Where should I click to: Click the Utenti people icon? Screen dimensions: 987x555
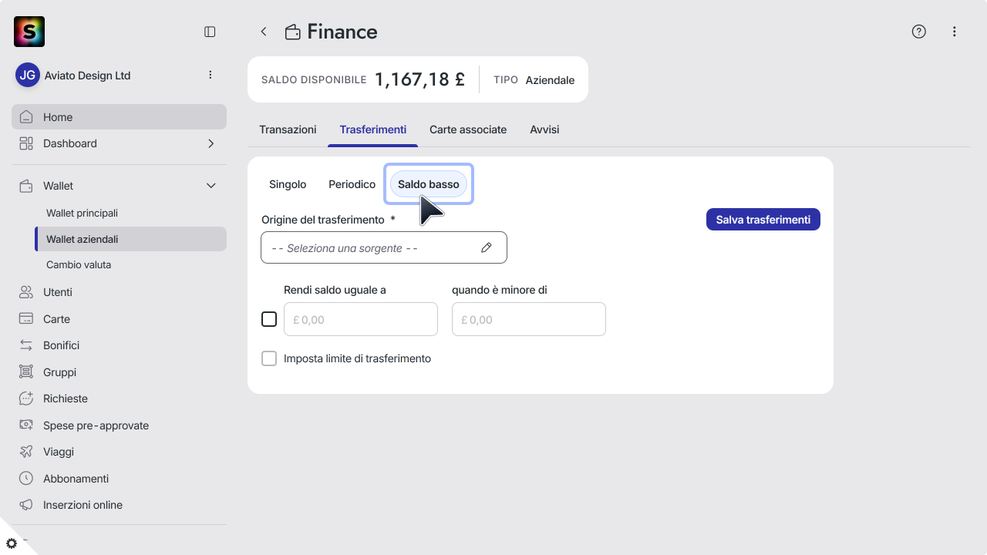coord(26,292)
